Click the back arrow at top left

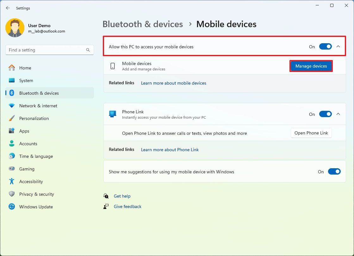click(x=8, y=8)
